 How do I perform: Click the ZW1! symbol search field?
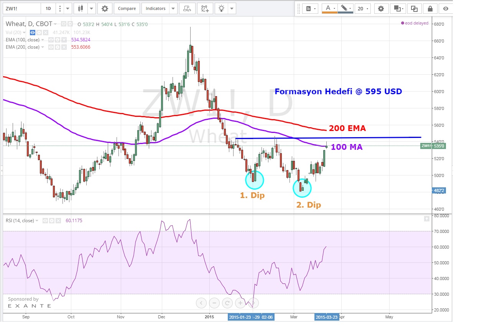21,8
